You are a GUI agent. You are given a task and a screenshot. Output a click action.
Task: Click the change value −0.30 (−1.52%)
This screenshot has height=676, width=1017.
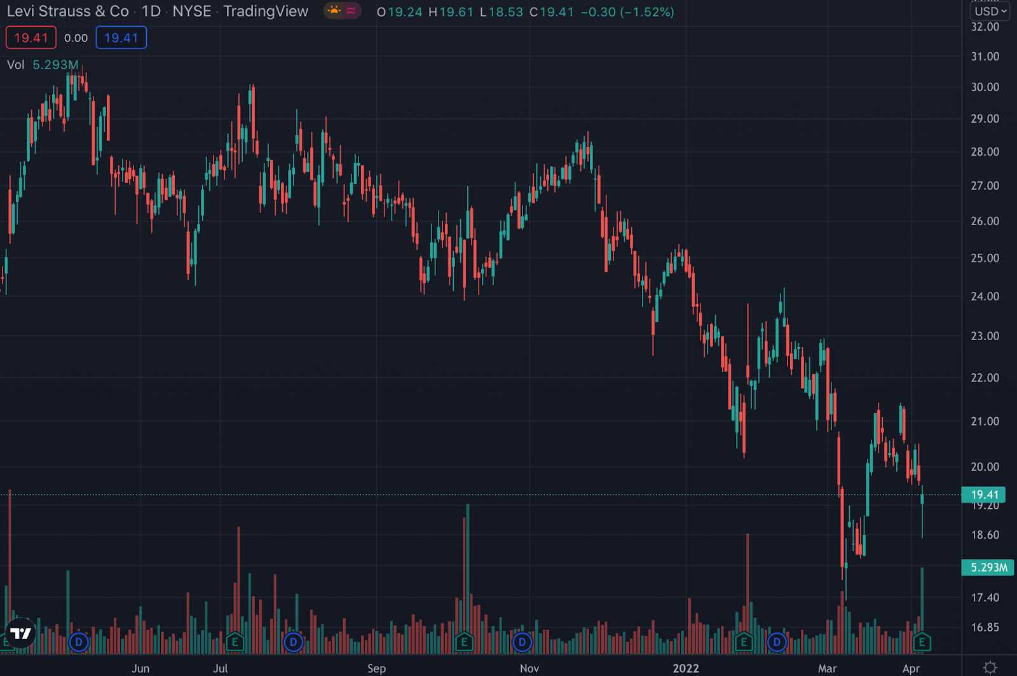click(x=627, y=12)
